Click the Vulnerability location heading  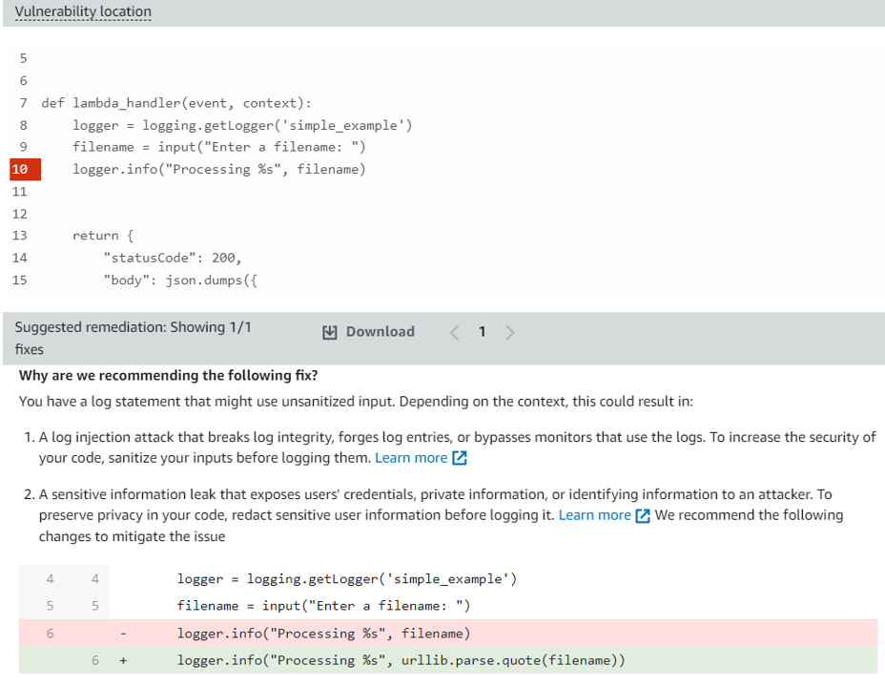(83, 11)
